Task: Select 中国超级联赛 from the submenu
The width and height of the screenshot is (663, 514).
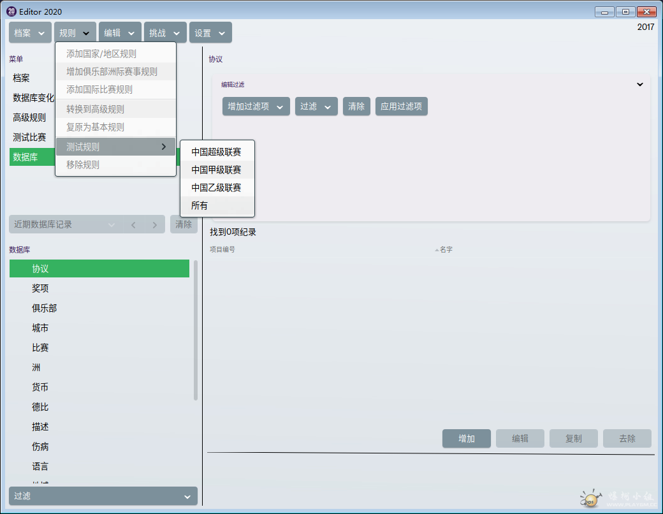Action: (x=216, y=152)
